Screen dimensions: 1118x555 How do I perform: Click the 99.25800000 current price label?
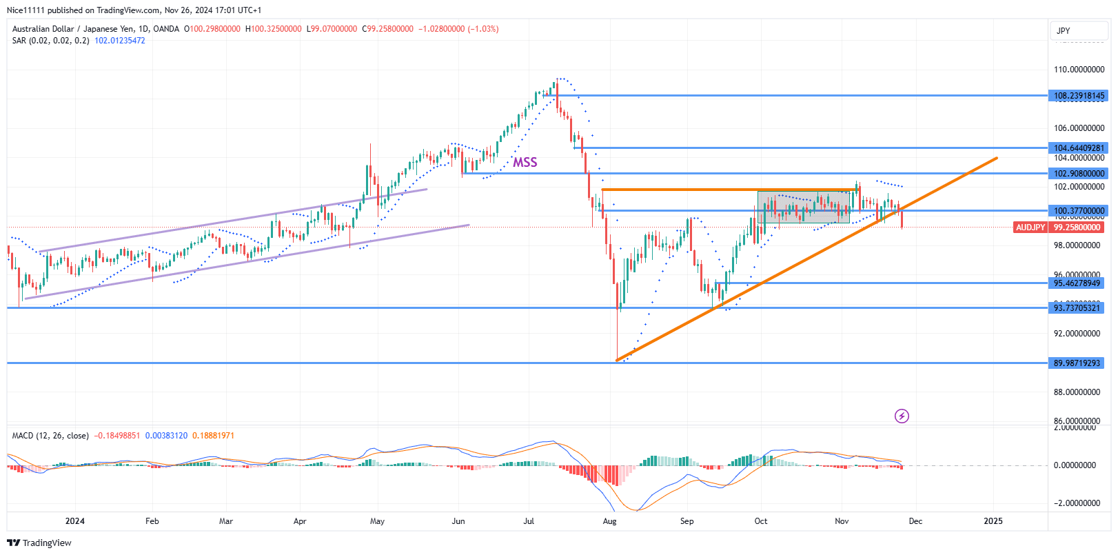[x=1077, y=228]
